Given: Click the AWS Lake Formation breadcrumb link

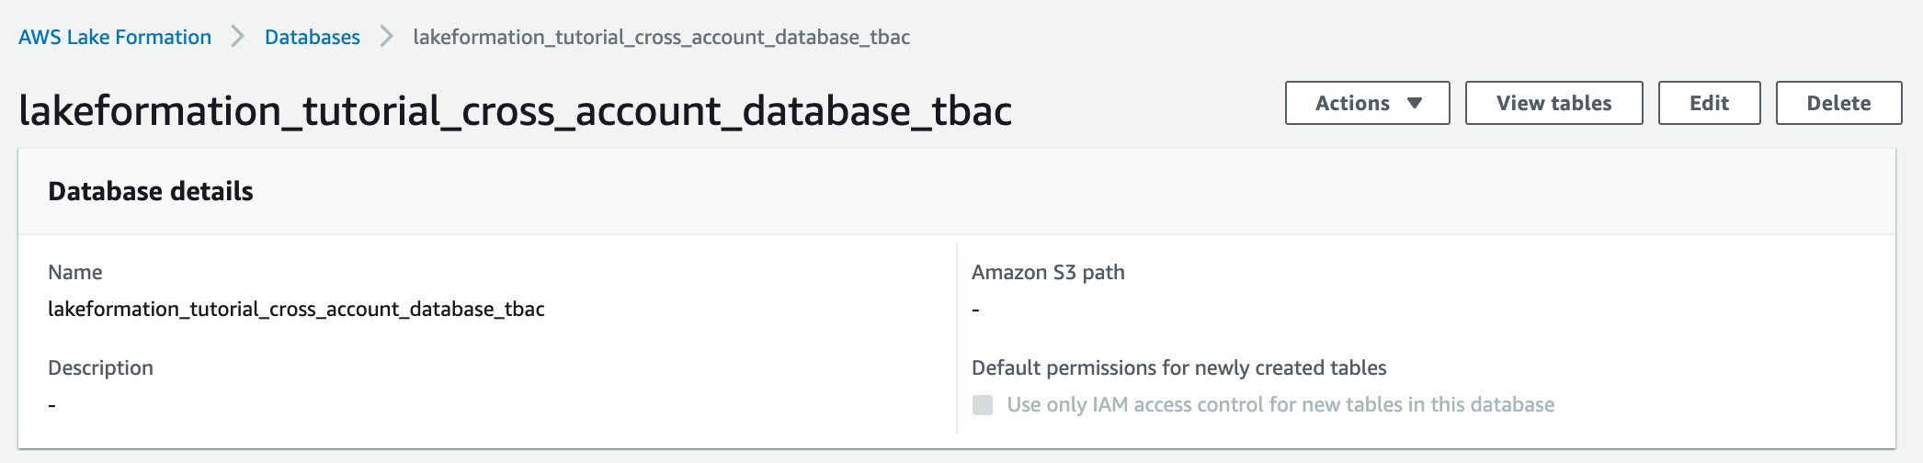Looking at the screenshot, I should pyautogui.click(x=115, y=37).
